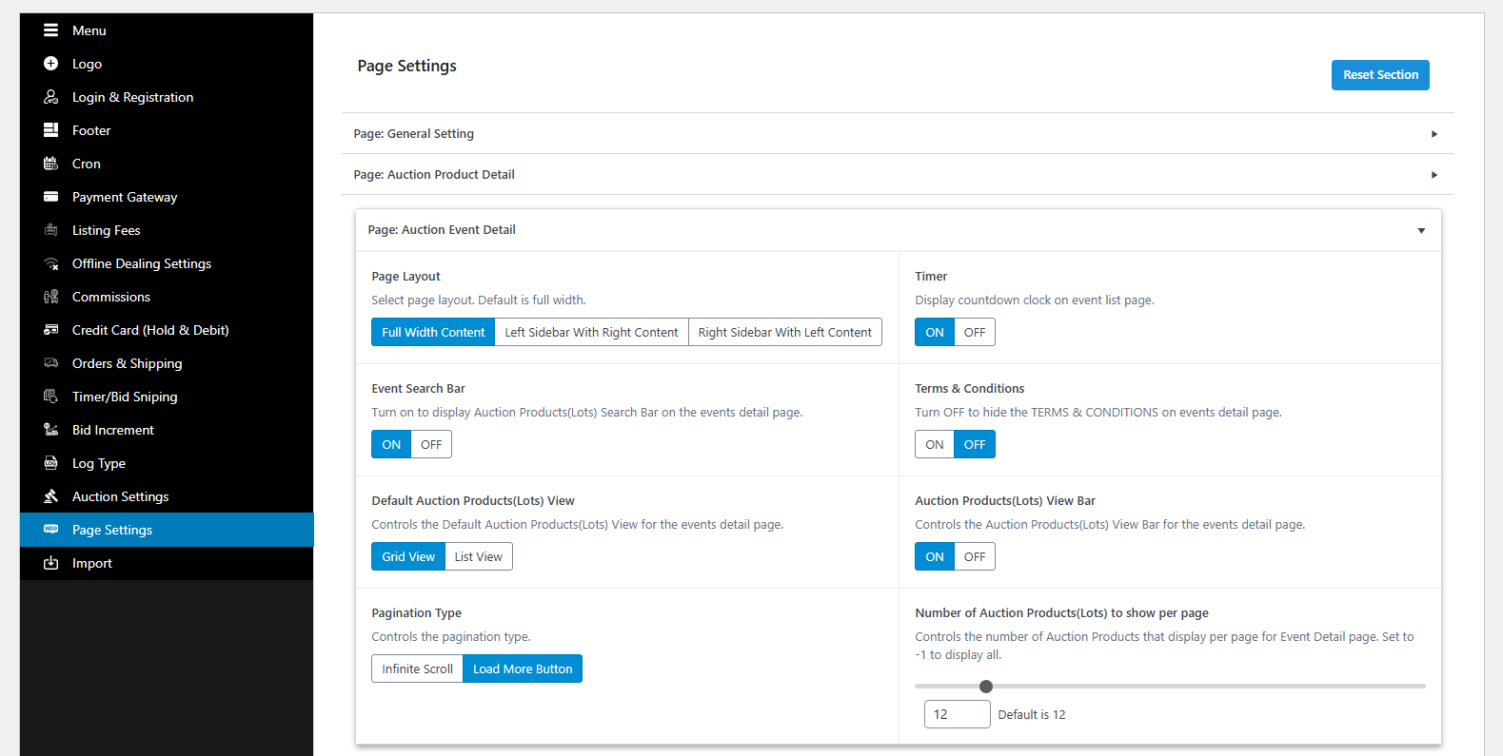This screenshot has width=1503, height=756.
Task: Click the Payment Gateway card icon
Action: [x=51, y=197]
